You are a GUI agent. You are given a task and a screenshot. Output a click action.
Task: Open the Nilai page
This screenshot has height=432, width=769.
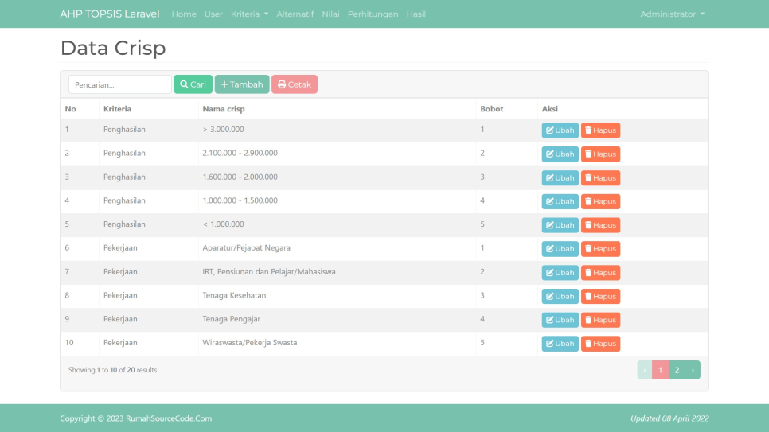[x=330, y=14]
